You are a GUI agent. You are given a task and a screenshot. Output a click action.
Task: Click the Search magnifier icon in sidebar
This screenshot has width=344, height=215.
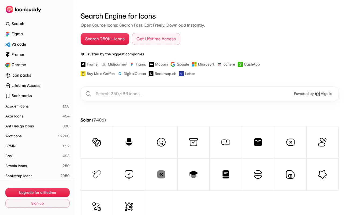[x=8, y=24]
